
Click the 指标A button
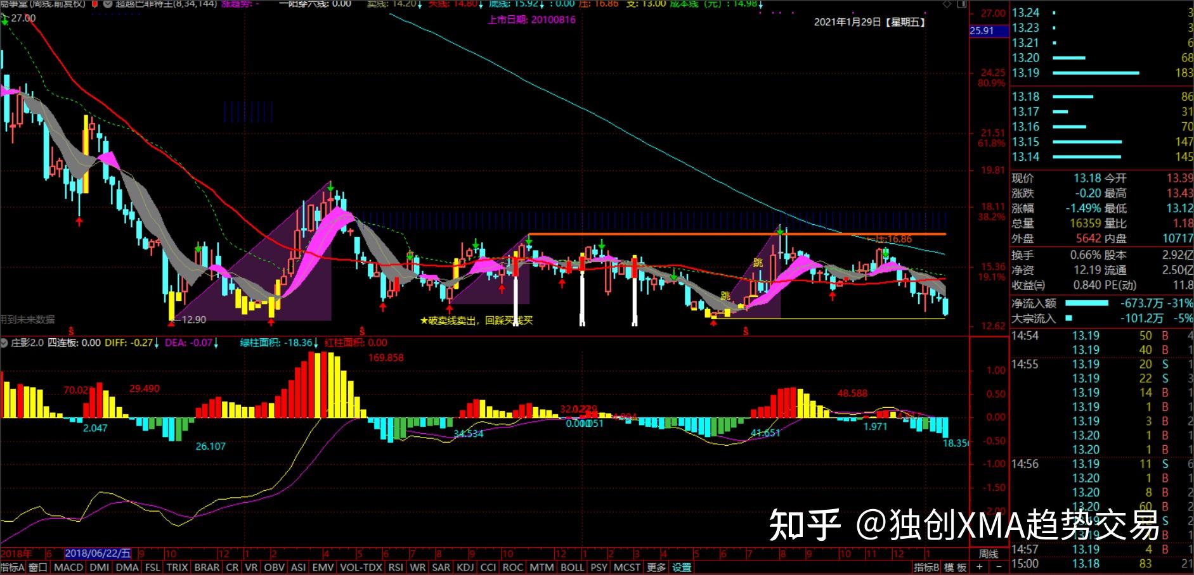[x=13, y=567]
